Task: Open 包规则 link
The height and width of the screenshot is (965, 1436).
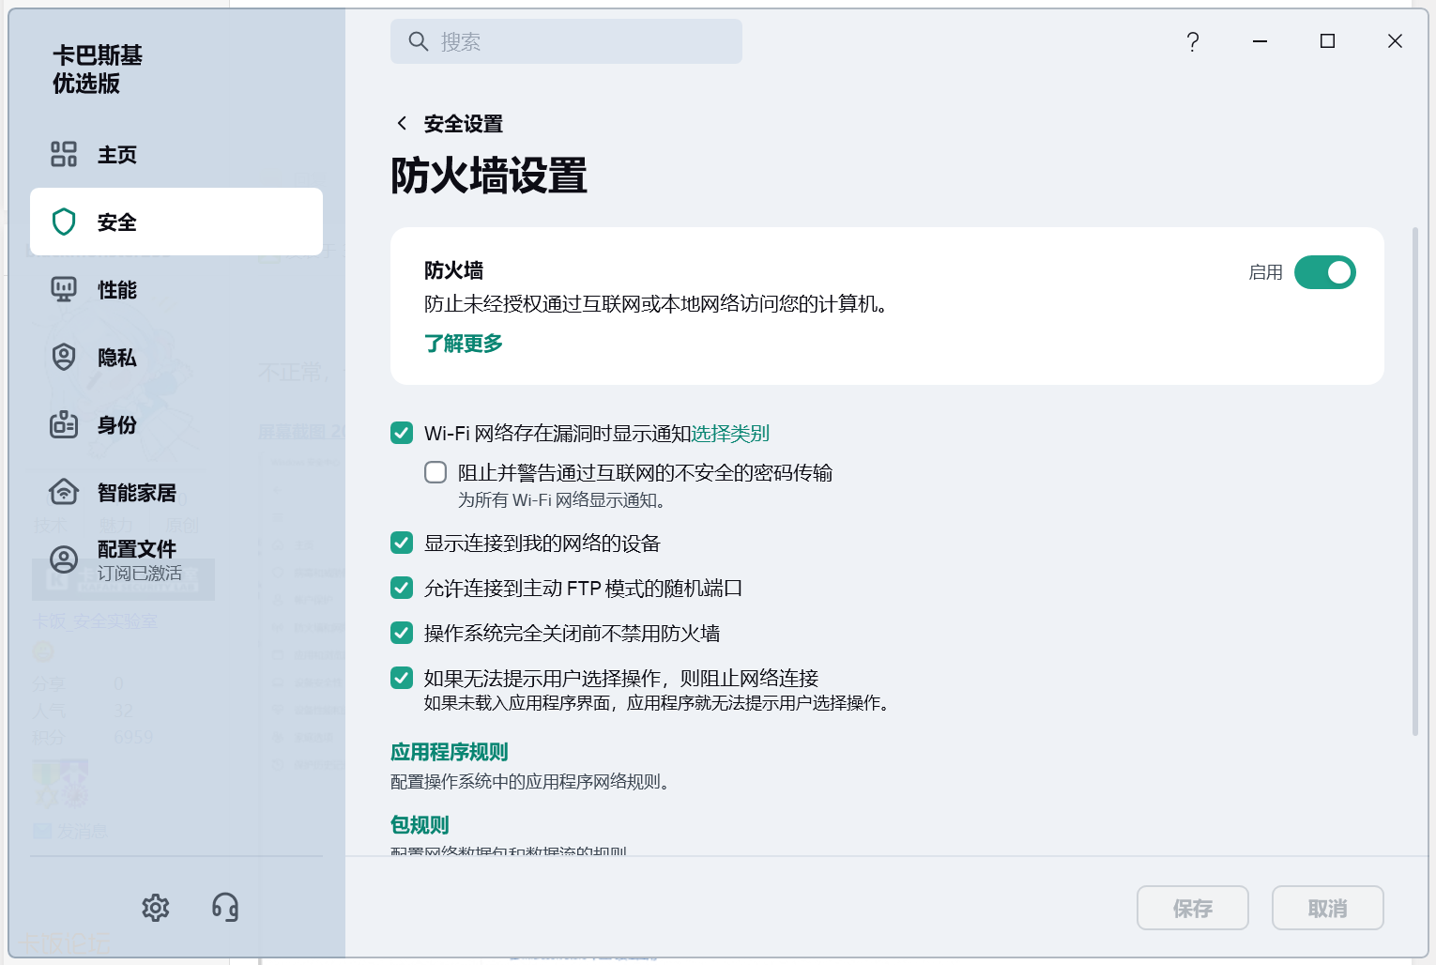Action: click(x=420, y=825)
